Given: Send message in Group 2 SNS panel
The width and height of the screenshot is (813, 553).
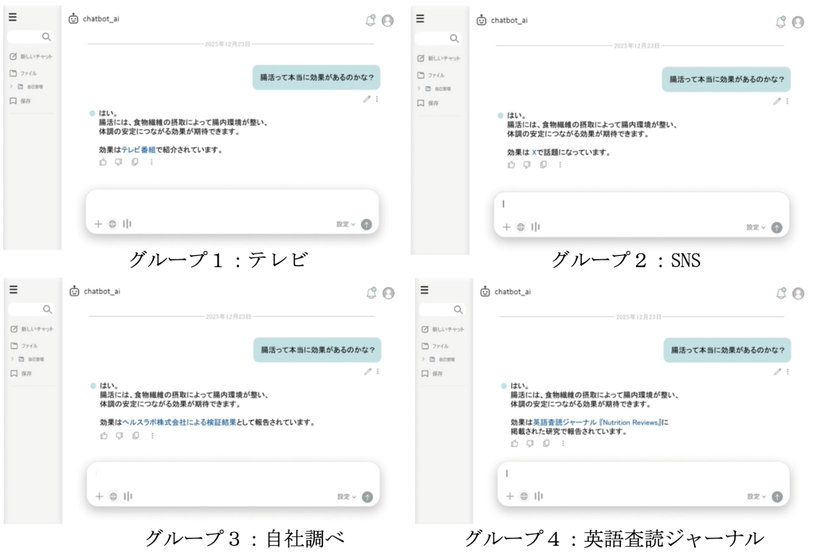Looking at the screenshot, I should click(777, 228).
